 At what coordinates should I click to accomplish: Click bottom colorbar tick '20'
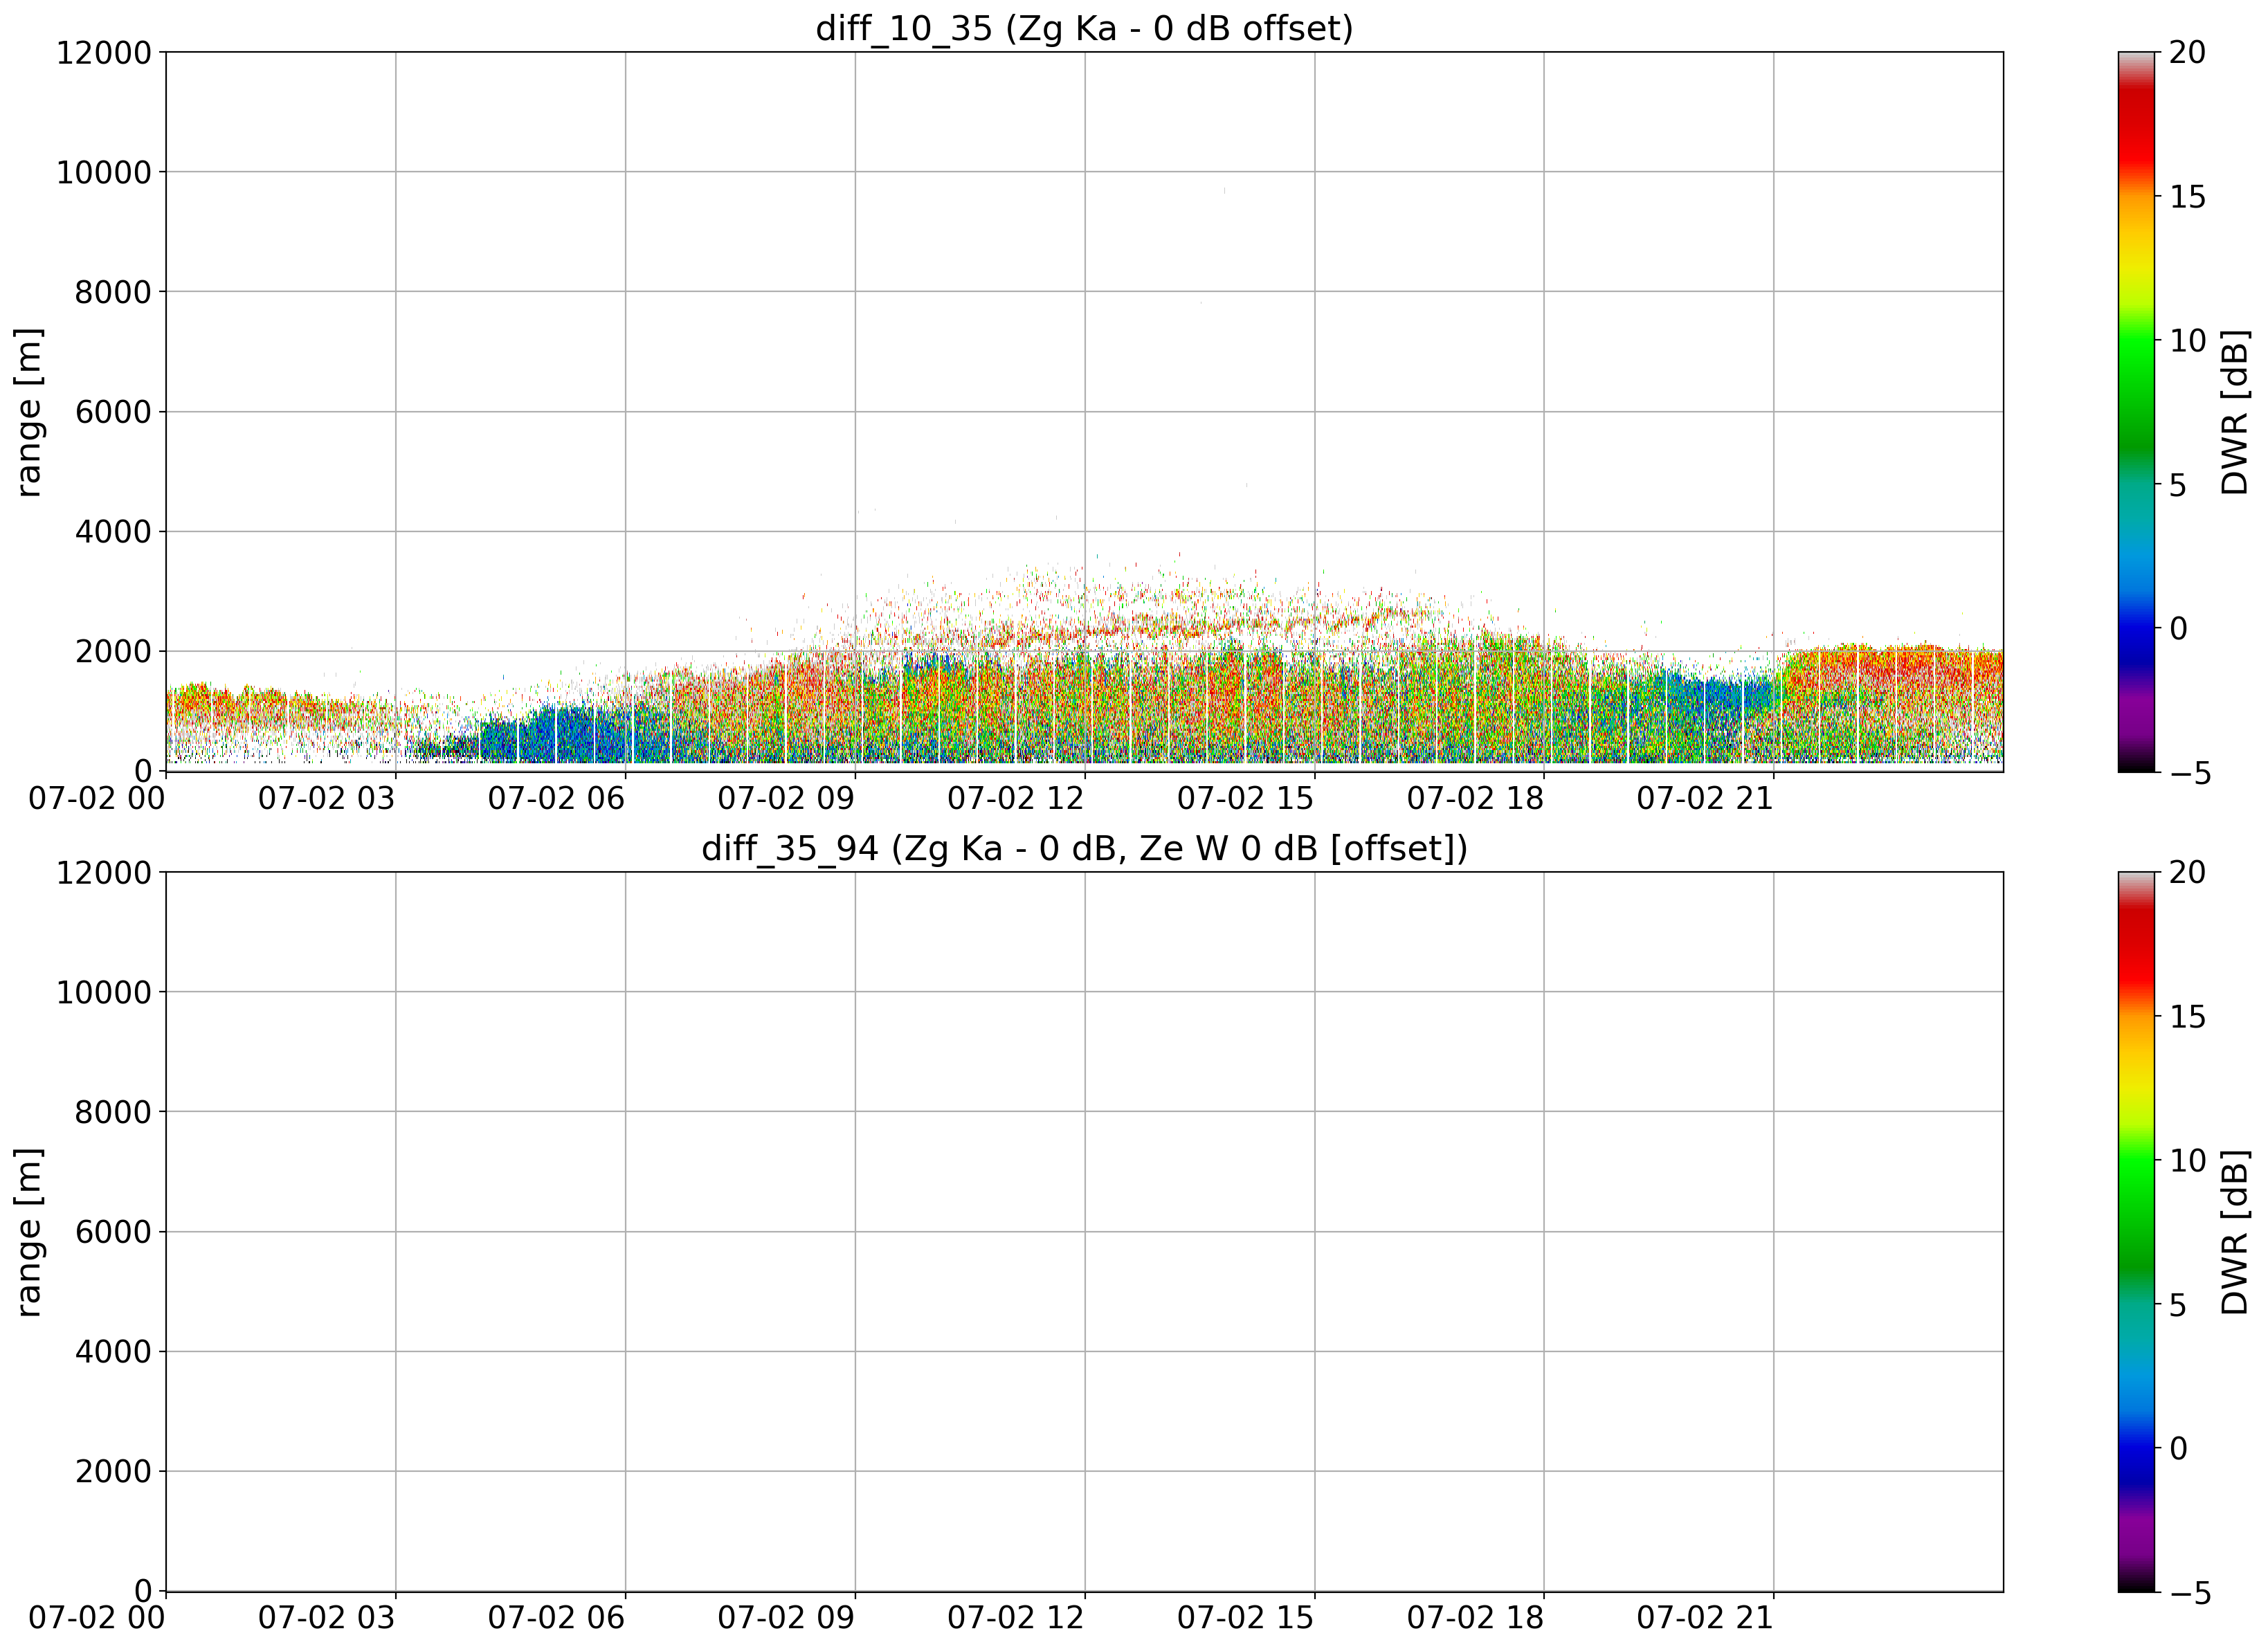tap(2187, 872)
